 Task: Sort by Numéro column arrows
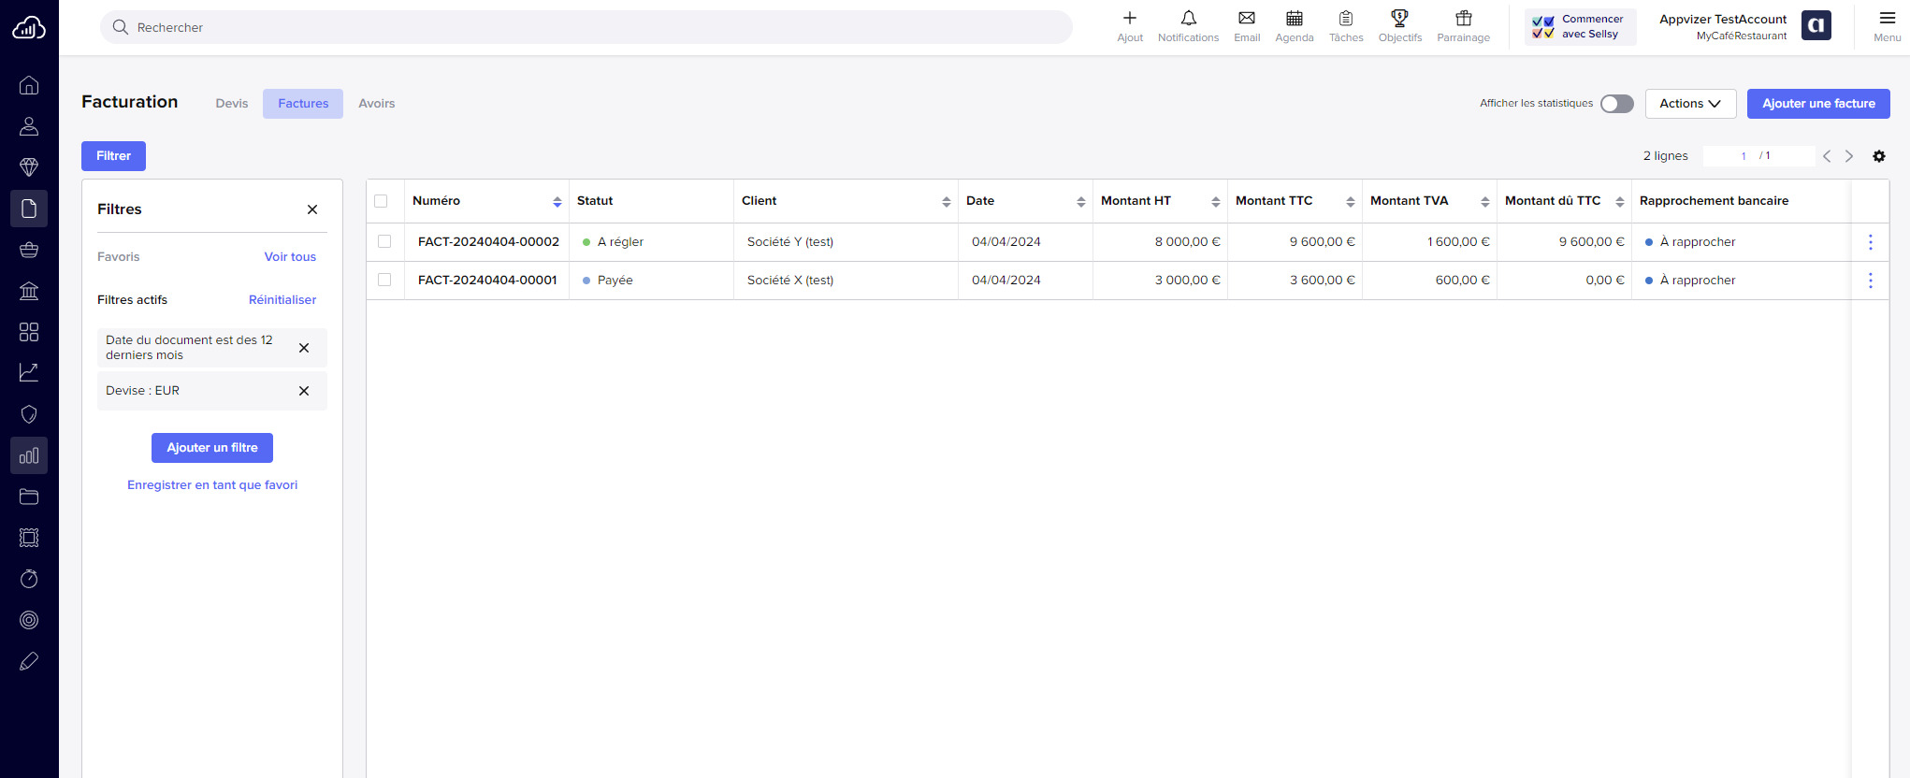[557, 202]
